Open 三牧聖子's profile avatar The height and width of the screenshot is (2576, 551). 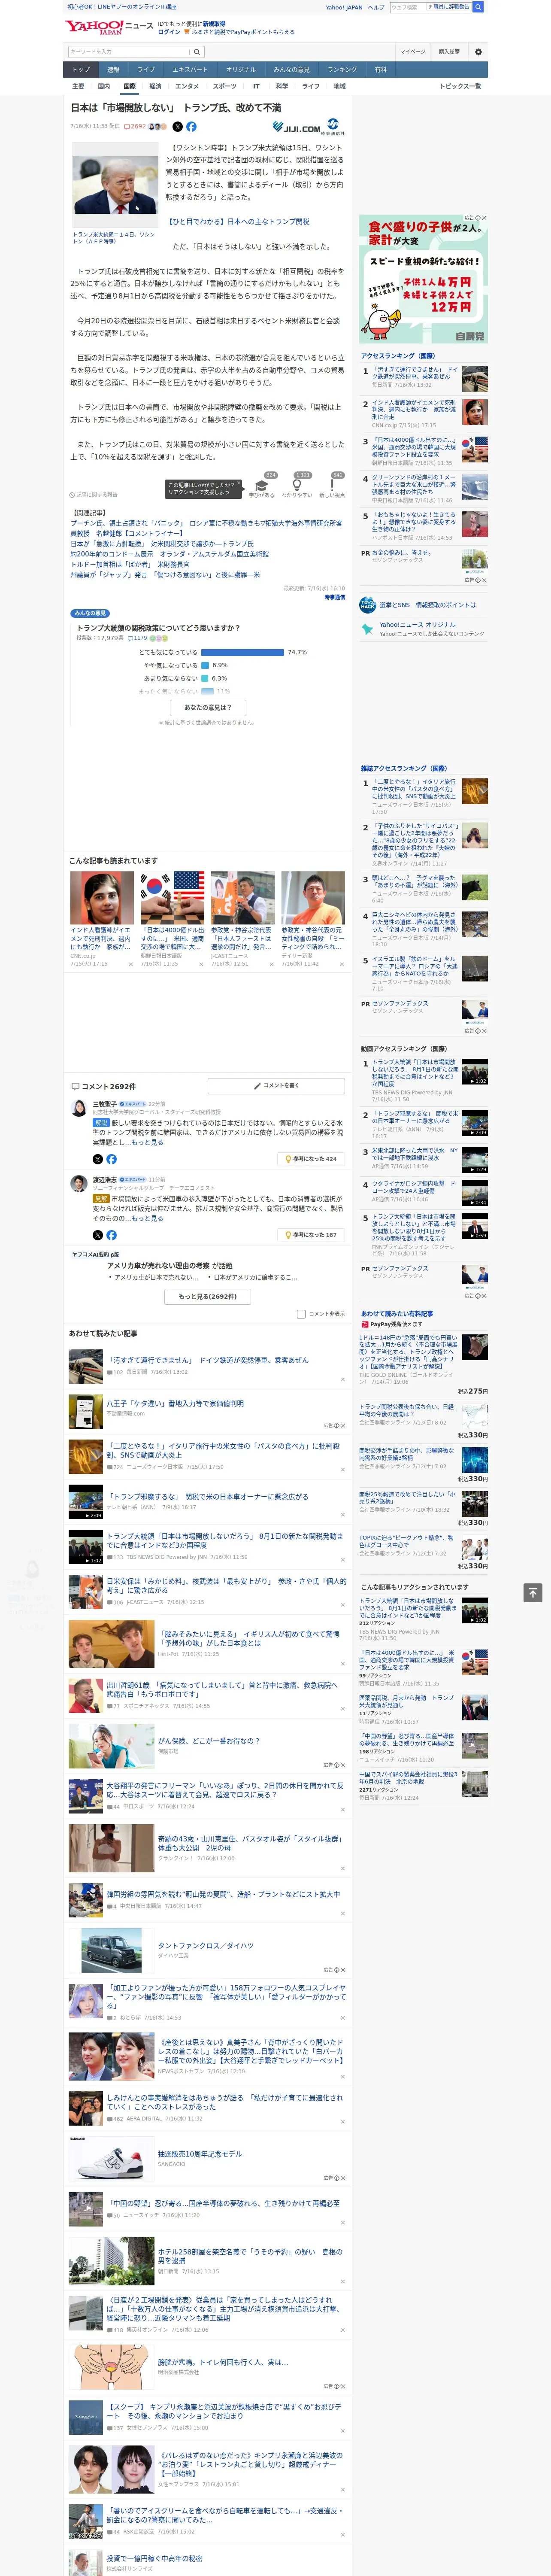[x=79, y=1108]
